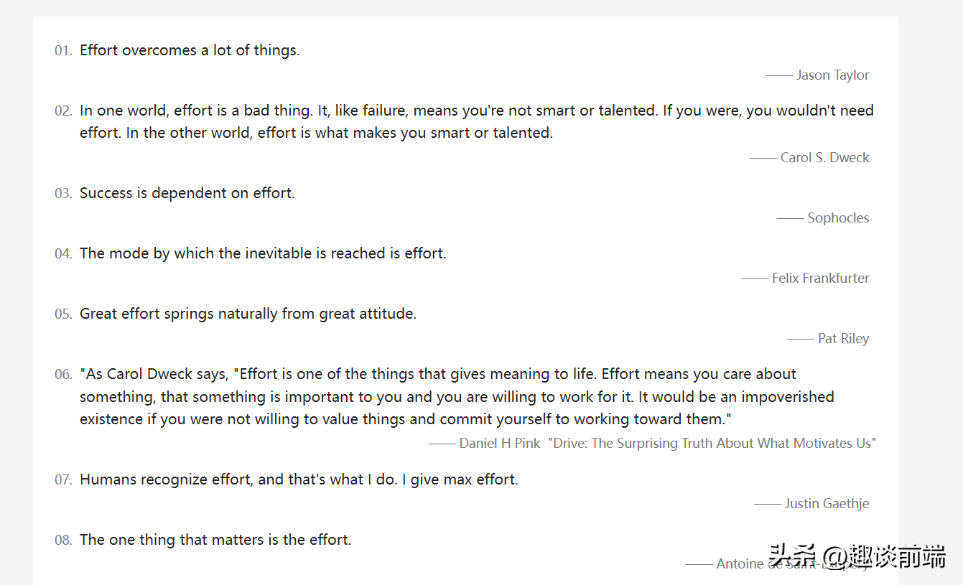The height and width of the screenshot is (585, 963).
Task: Click the quote "The mode by which the inevitable..."
Action: 263,253
